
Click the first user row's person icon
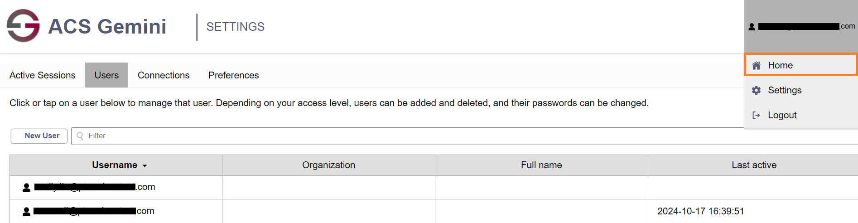pyautogui.click(x=26, y=187)
